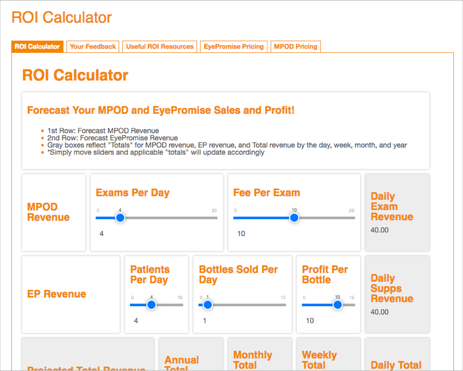Click the Daily Total heading

click(x=396, y=365)
